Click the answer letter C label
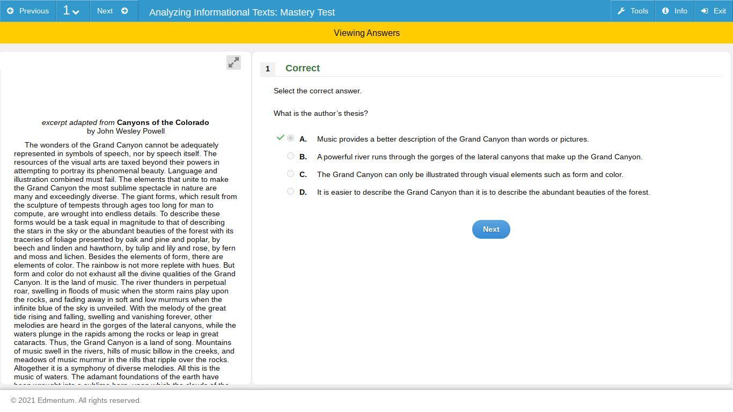733x412 pixels. (303, 175)
